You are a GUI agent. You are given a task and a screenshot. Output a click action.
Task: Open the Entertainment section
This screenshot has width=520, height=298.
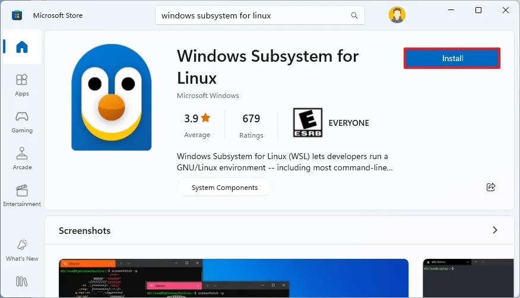pyautogui.click(x=22, y=195)
